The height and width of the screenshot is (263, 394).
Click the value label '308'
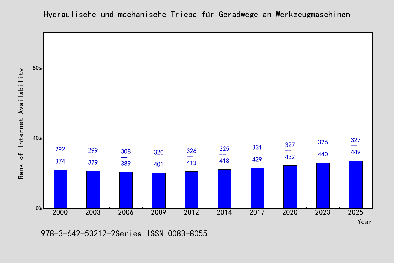pos(126,151)
